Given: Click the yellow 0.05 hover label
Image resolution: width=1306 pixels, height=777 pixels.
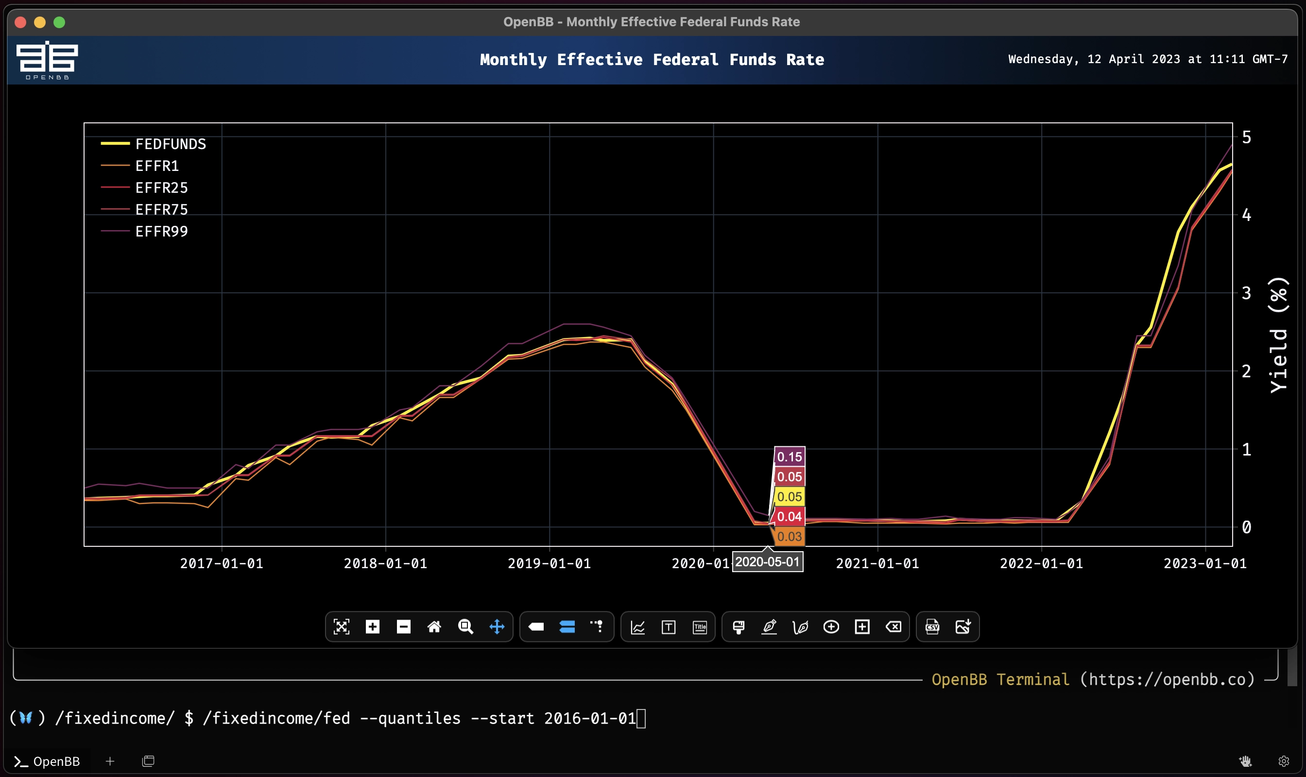Looking at the screenshot, I should 790,496.
